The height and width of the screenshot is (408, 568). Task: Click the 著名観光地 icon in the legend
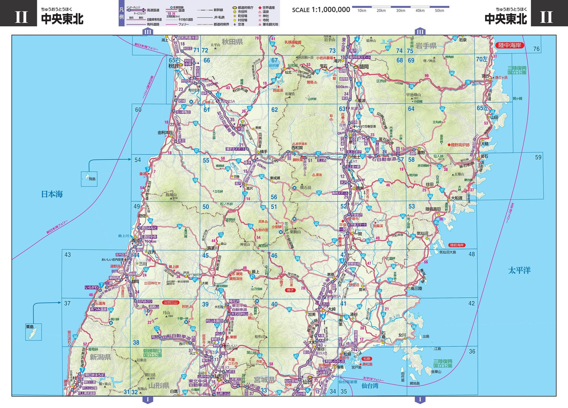click(x=259, y=24)
